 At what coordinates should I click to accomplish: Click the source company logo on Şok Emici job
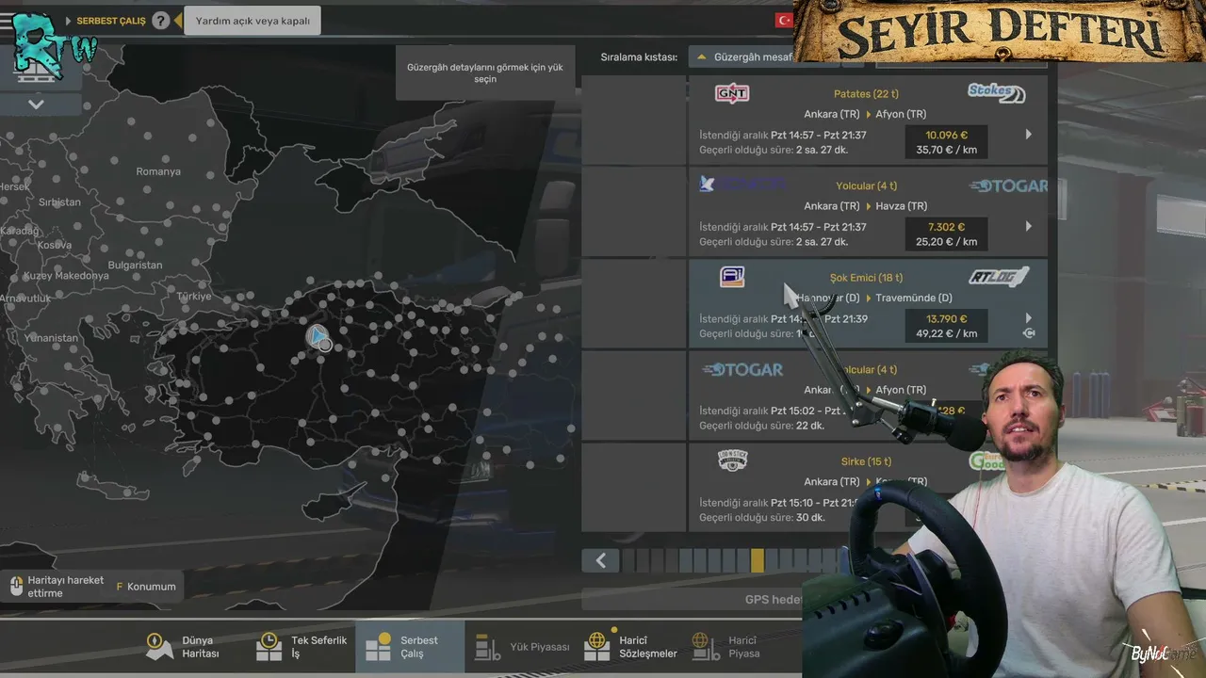click(732, 277)
